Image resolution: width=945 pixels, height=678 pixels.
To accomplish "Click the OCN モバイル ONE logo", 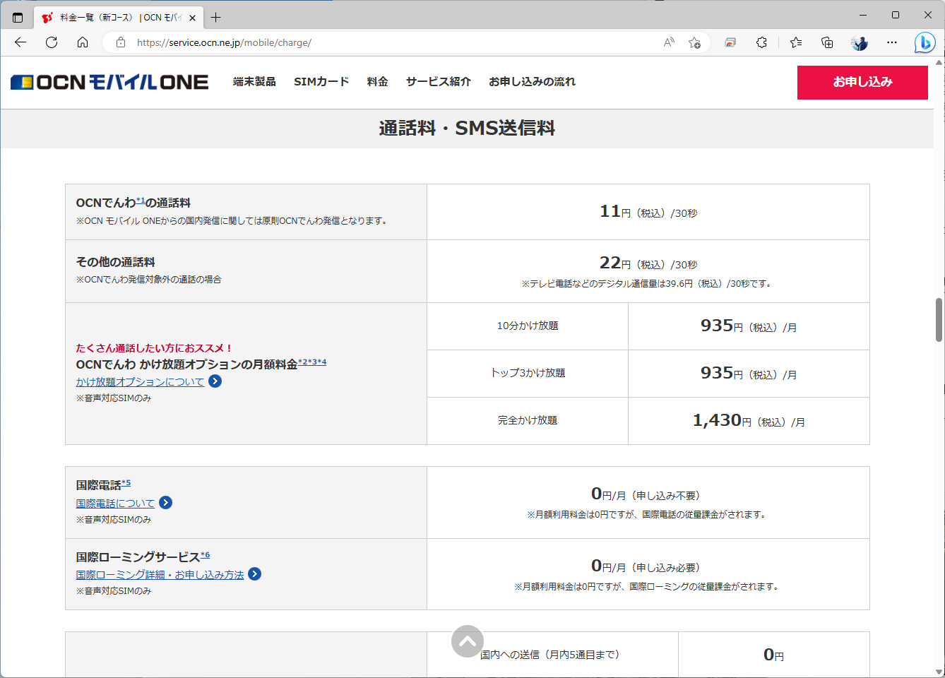I will click(109, 82).
